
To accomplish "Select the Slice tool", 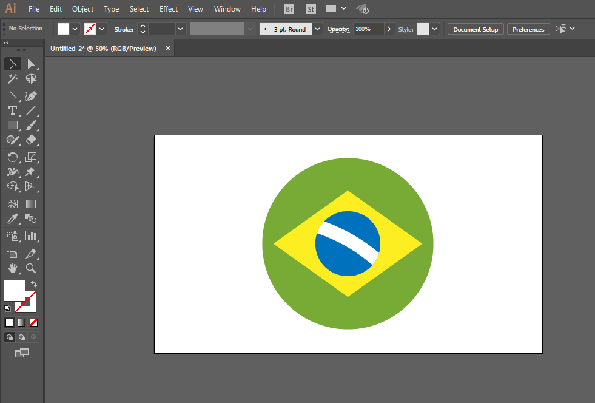I will [31, 253].
